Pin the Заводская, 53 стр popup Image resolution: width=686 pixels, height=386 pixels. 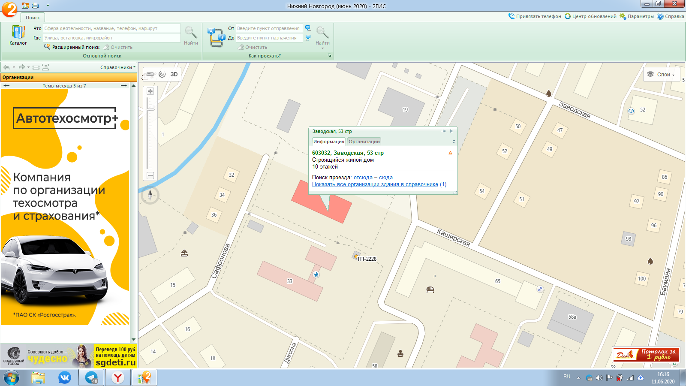[443, 131]
